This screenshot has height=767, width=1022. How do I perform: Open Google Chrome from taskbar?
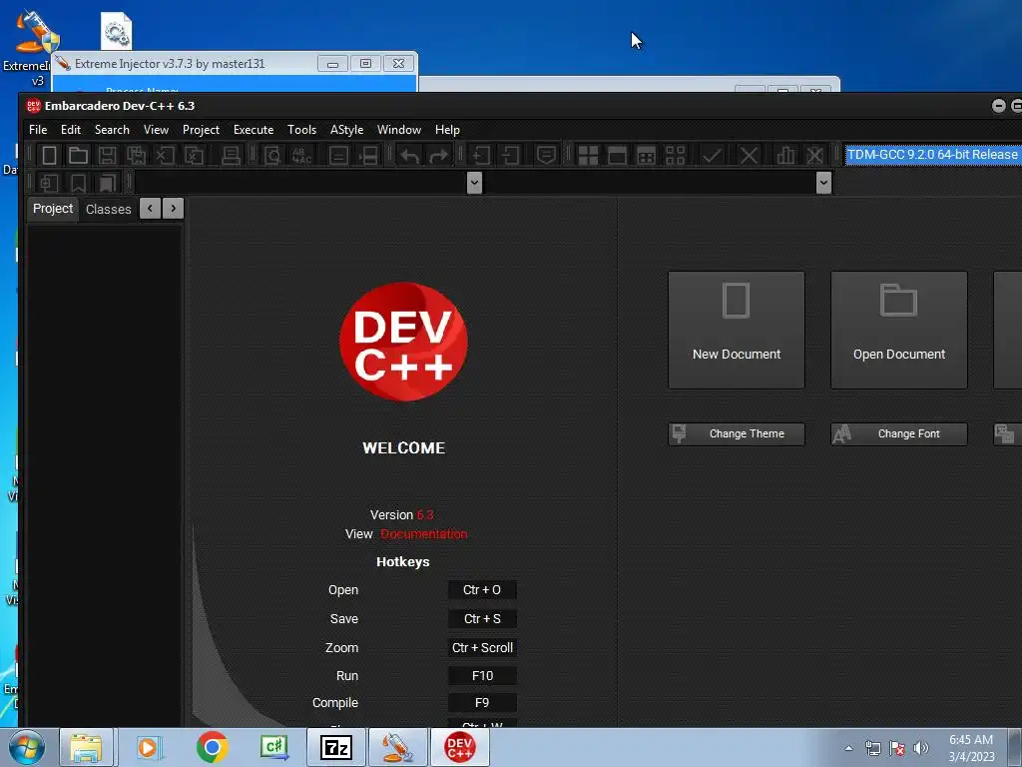pos(213,747)
